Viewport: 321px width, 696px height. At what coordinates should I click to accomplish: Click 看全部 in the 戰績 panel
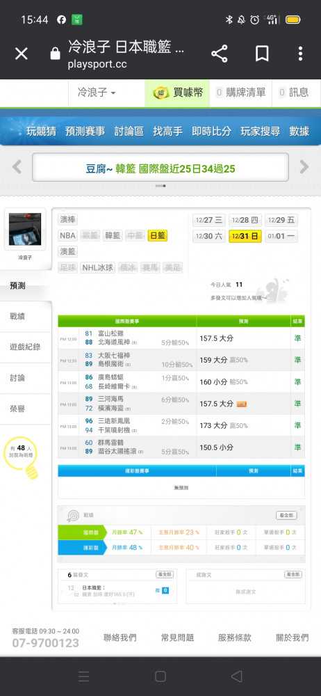pyautogui.click(x=286, y=515)
